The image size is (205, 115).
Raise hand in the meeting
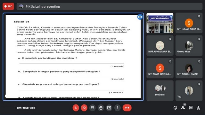(101, 108)
